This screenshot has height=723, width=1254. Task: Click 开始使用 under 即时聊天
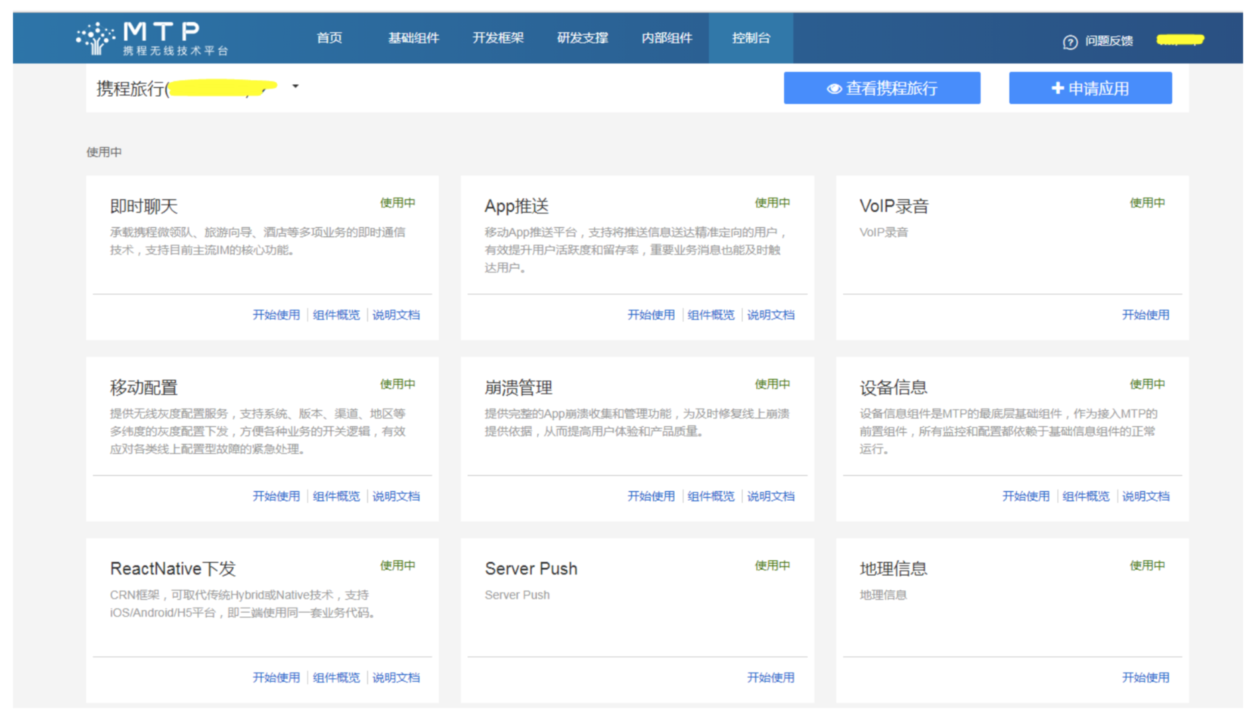tap(276, 315)
